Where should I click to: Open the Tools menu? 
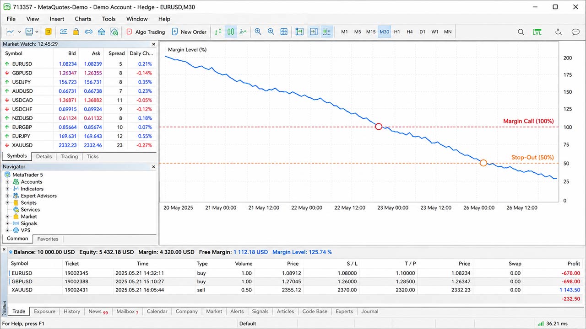click(x=109, y=19)
